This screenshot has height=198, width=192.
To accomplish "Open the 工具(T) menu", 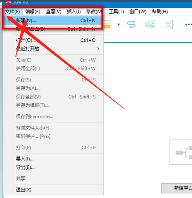I will click(116, 11).
